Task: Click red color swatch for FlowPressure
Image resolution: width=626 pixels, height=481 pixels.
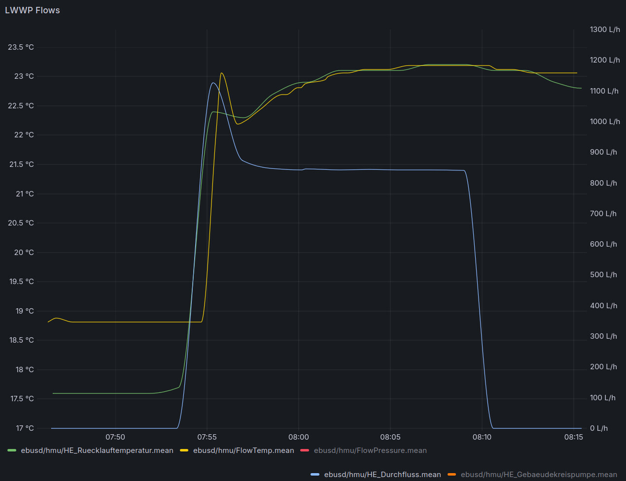Action: point(305,450)
